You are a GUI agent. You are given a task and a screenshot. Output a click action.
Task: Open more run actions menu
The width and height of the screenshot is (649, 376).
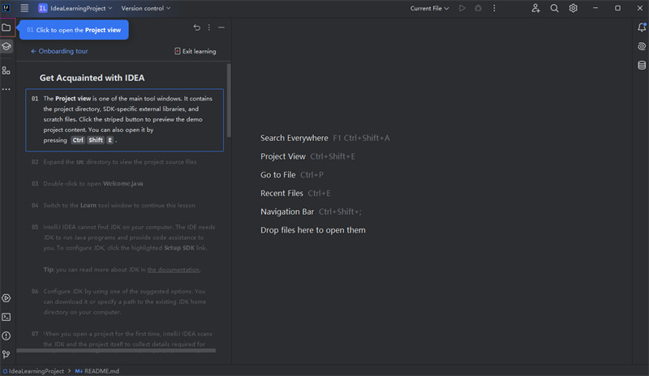pyautogui.click(x=494, y=8)
